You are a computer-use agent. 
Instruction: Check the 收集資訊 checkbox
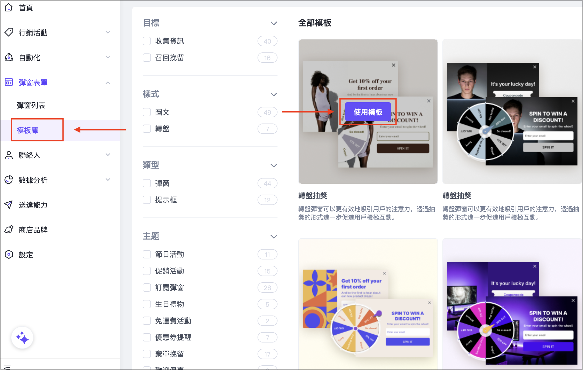[147, 41]
